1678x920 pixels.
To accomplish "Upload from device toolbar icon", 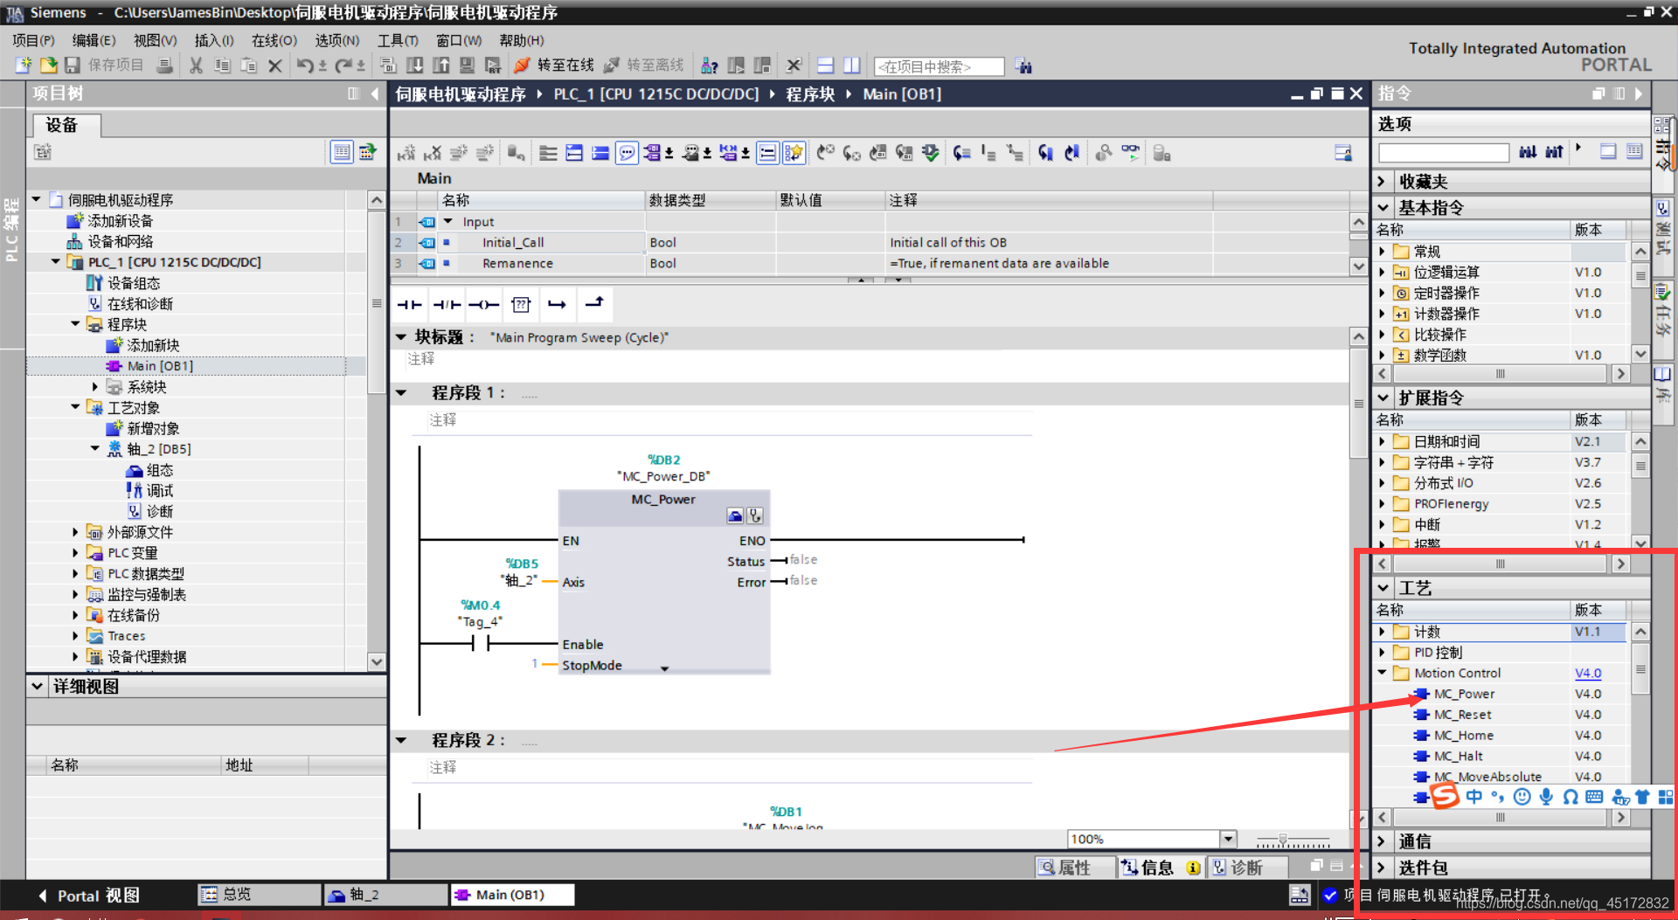I will 441,66.
